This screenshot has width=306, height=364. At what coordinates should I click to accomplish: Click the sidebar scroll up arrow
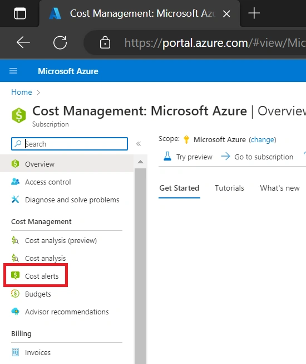pos(140,162)
